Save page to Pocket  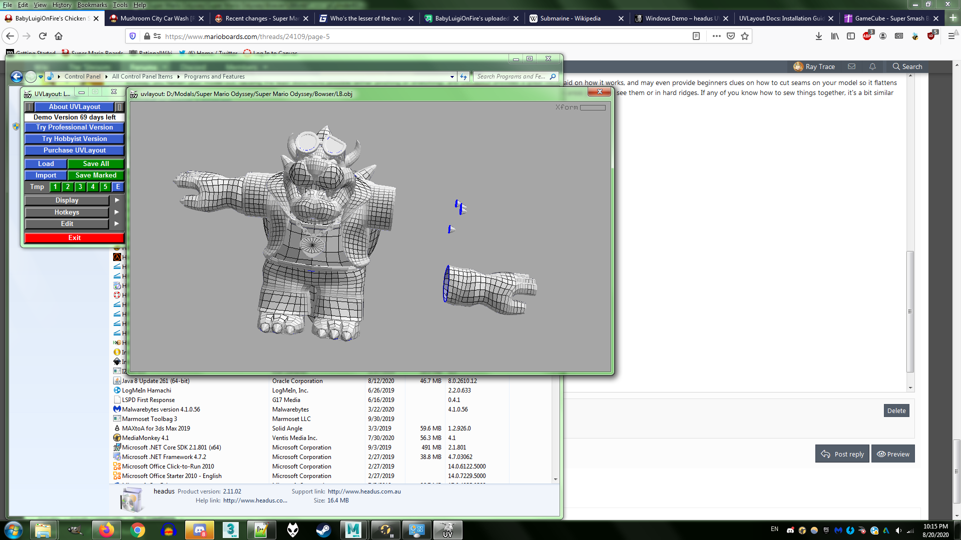[731, 36]
